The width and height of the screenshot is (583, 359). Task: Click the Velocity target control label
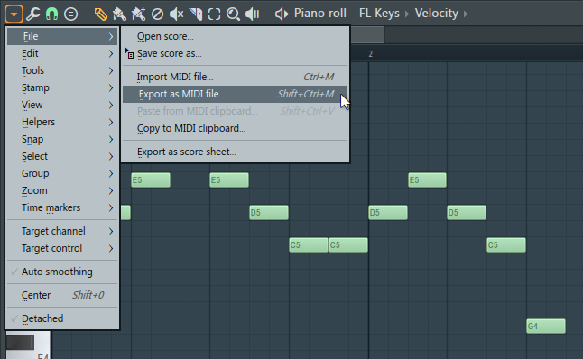coord(437,14)
